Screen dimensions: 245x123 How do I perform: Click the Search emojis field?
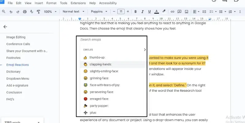click(91, 40)
